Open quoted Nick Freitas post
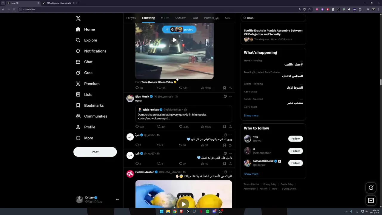 [184, 114]
